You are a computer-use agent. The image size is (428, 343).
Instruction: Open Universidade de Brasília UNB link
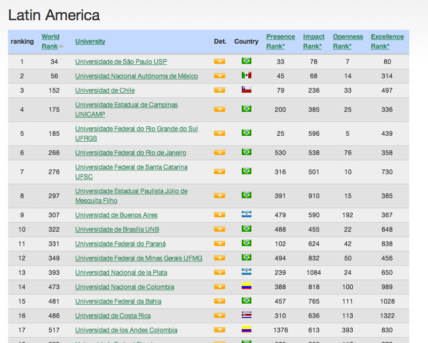click(x=117, y=230)
